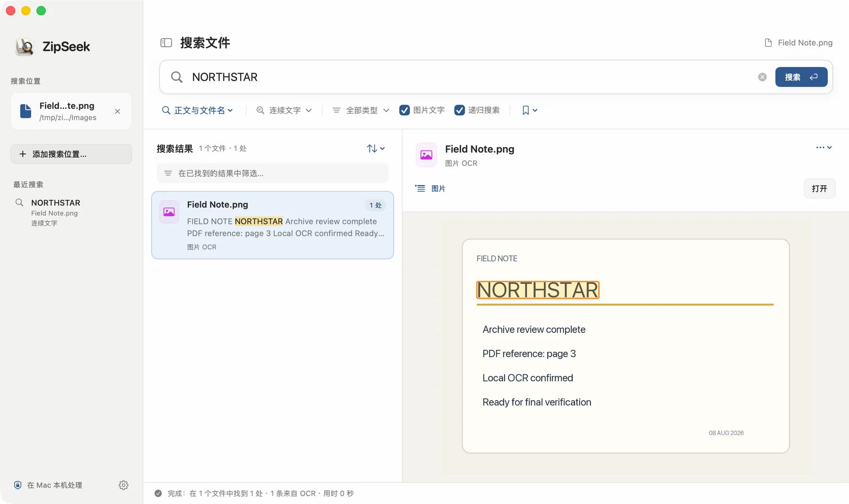Screen dimensions: 849x504
Task: Click the image thumbnail icon in result row
Action: (x=169, y=212)
